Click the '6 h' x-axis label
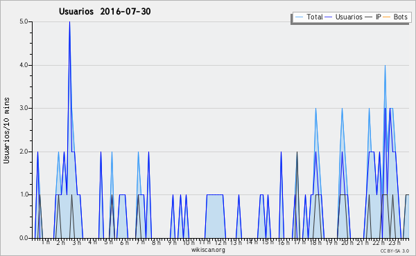The image size is (416, 256). click(x=124, y=242)
